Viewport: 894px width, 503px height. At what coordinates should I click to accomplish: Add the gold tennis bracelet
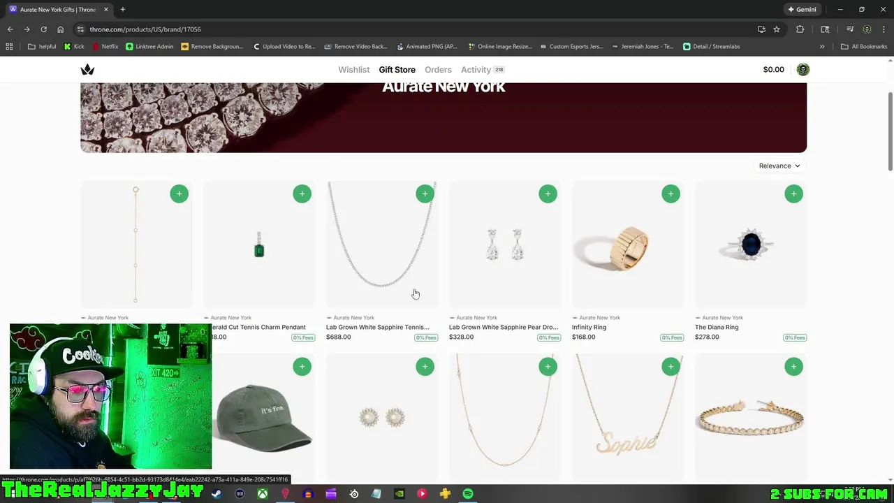click(x=793, y=366)
